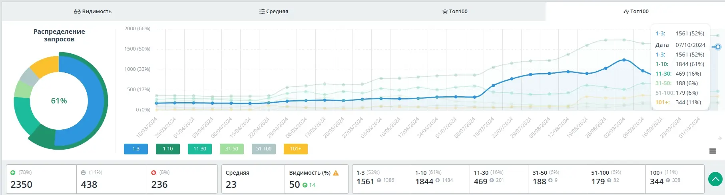Click the gray unchanged icon beside 14%

point(83,173)
